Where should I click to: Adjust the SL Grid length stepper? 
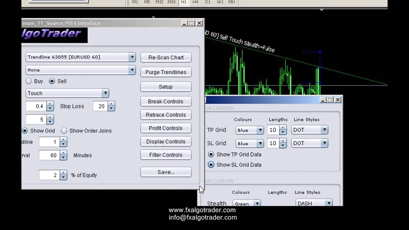(x=283, y=143)
